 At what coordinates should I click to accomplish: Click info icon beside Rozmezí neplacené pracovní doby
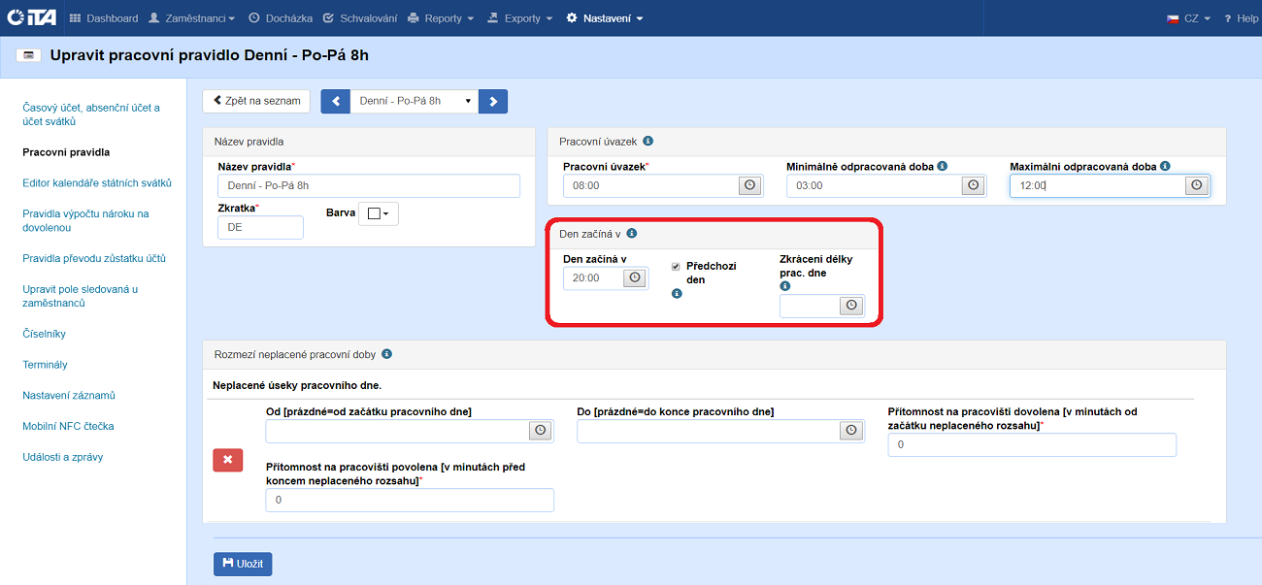pyautogui.click(x=386, y=354)
